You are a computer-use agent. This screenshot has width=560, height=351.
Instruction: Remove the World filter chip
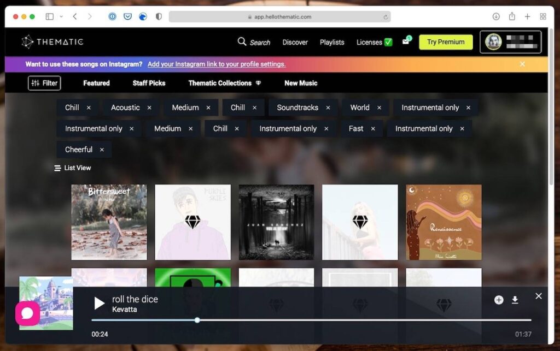(x=380, y=108)
